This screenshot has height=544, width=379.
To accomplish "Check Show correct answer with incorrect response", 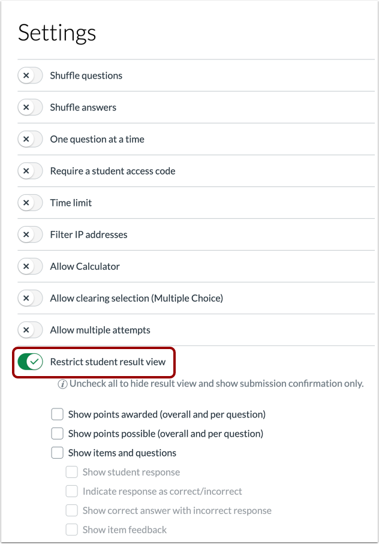I will tap(72, 510).
